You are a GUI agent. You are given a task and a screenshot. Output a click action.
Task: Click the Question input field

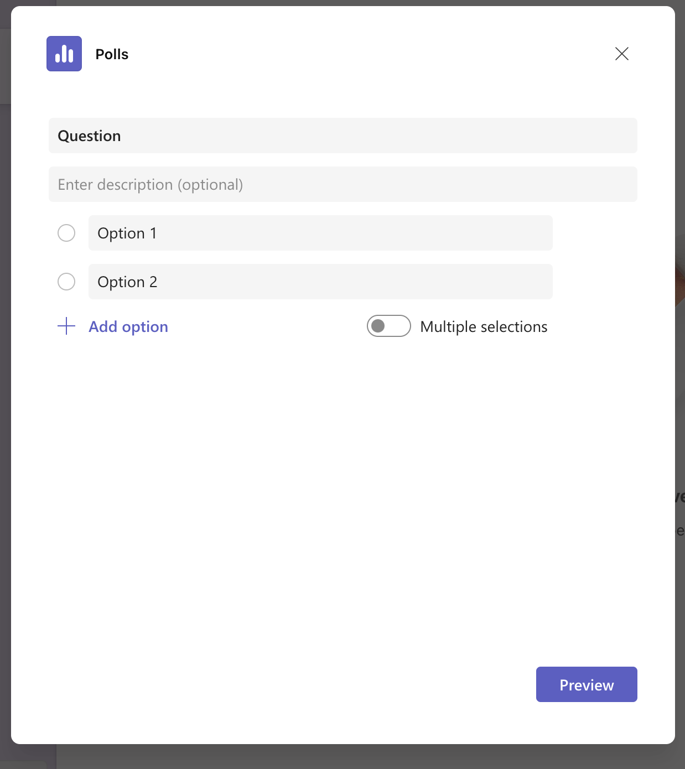[343, 136]
